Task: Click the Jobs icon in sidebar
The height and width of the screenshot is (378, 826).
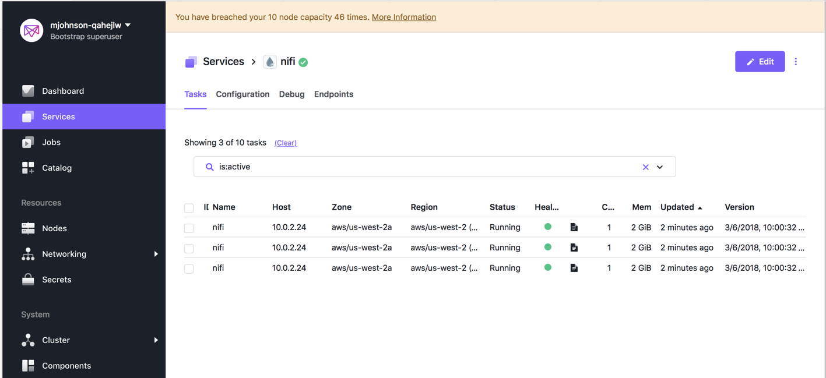Action: tap(28, 142)
